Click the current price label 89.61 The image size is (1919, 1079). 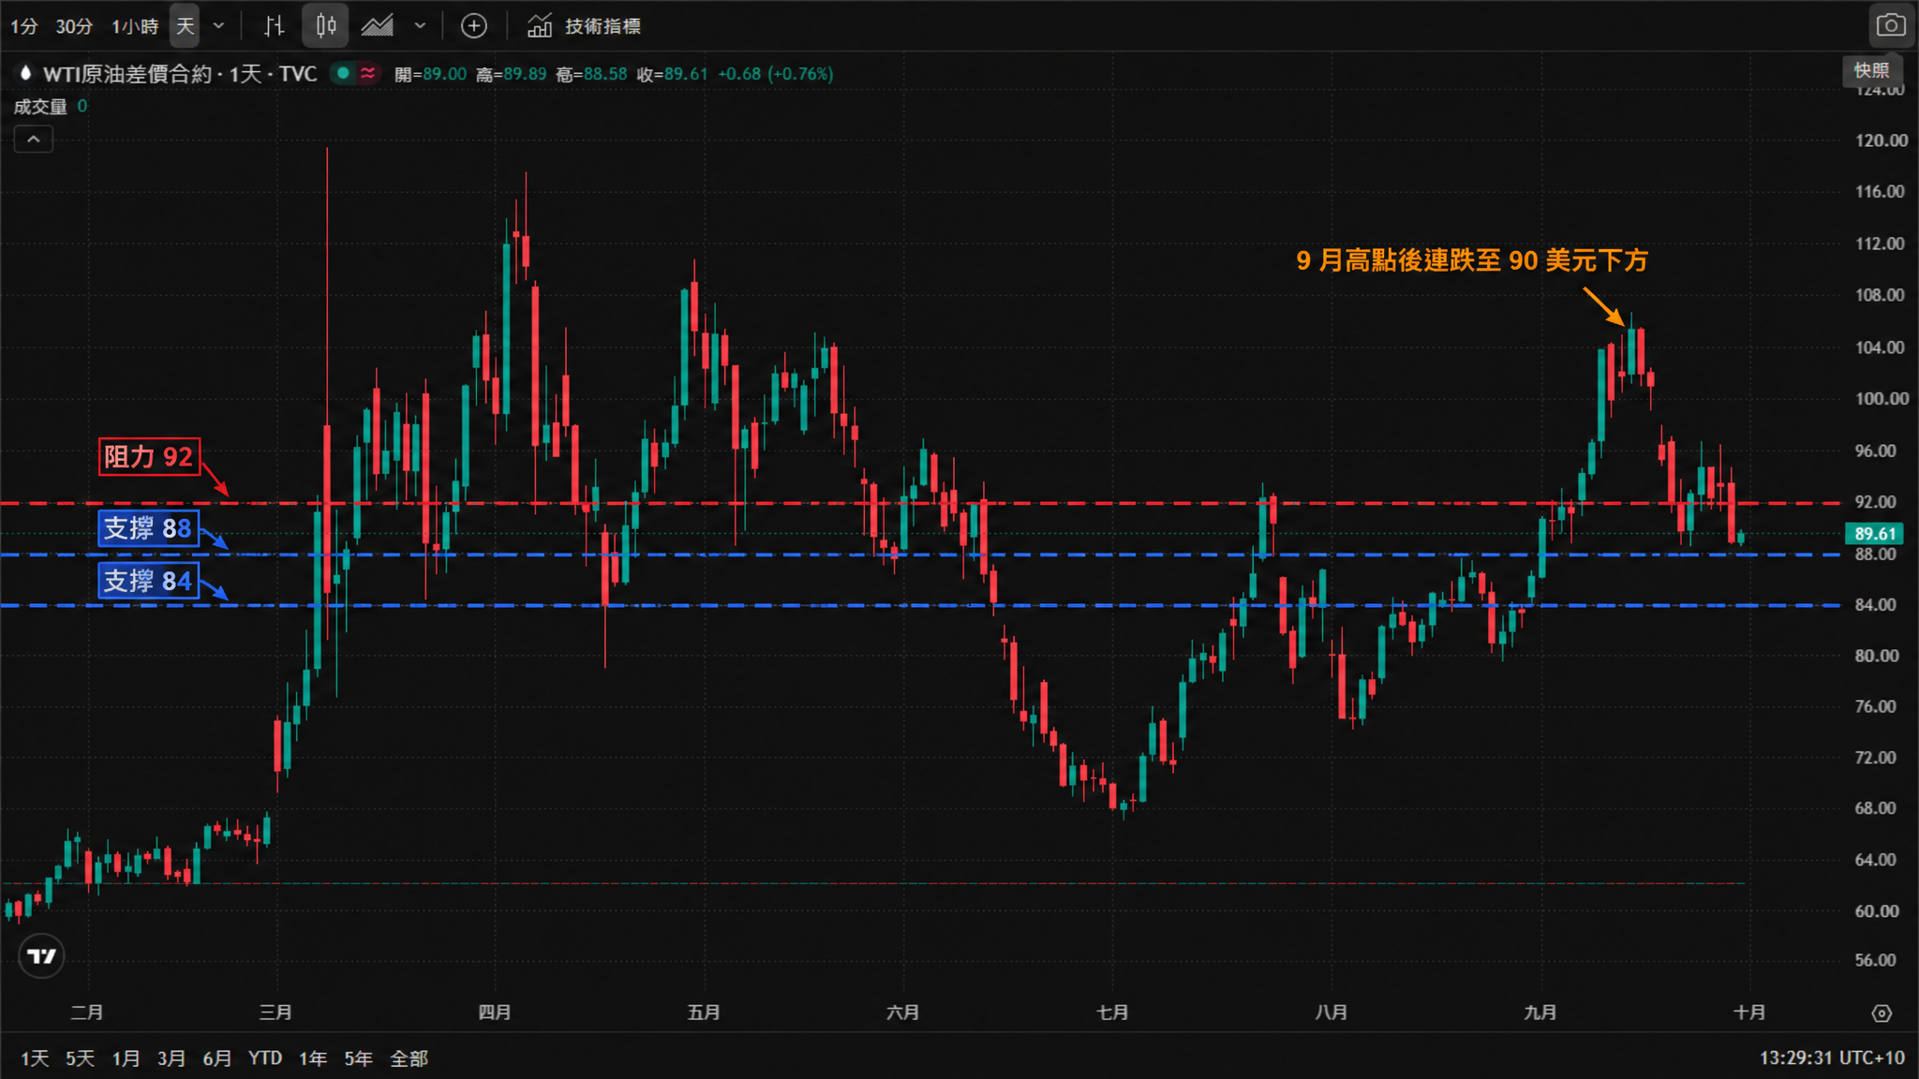coord(1875,534)
